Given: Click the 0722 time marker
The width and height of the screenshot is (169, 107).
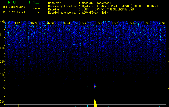Looking at the screenshot, I should (x=34, y=23).
